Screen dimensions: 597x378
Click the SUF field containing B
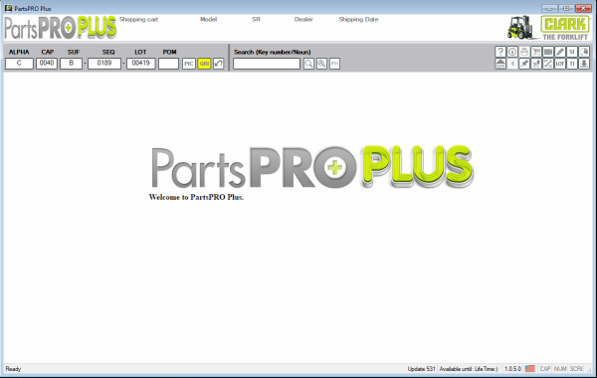point(72,64)
